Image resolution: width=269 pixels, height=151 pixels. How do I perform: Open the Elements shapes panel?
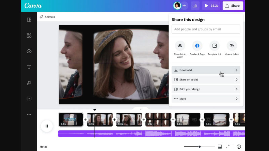coord(29,36)
